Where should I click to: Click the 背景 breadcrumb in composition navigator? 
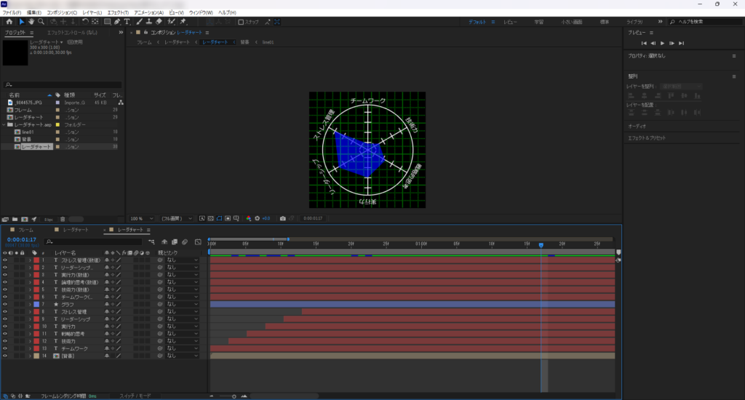pos(244,42)
